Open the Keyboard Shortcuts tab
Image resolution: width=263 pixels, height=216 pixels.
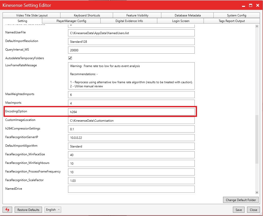click(x=87, y=15)
